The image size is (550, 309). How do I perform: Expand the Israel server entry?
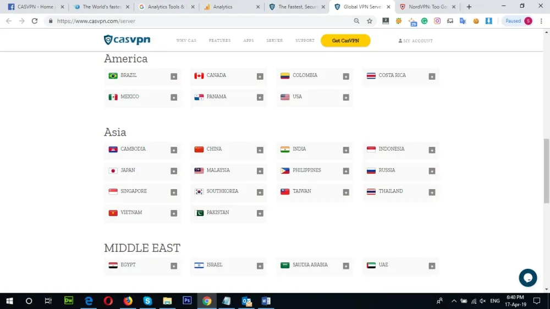[x=260, y=266]
